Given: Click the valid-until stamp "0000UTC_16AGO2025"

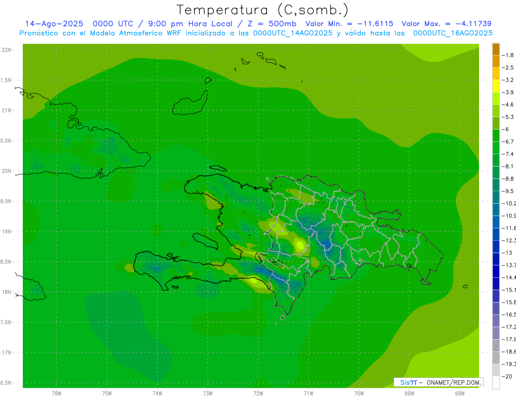Looking at the screenshot, I should click(x=453, y=33).
